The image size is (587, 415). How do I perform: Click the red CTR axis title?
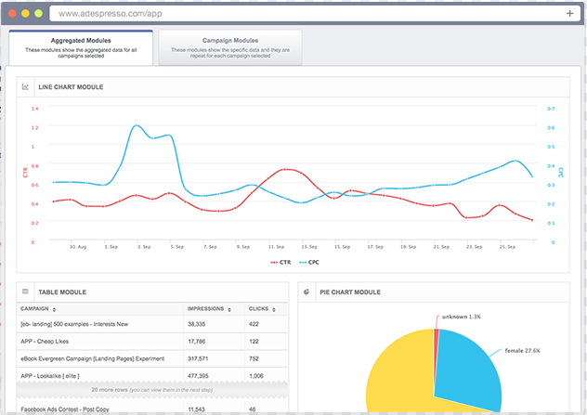[x=25, y=173]
